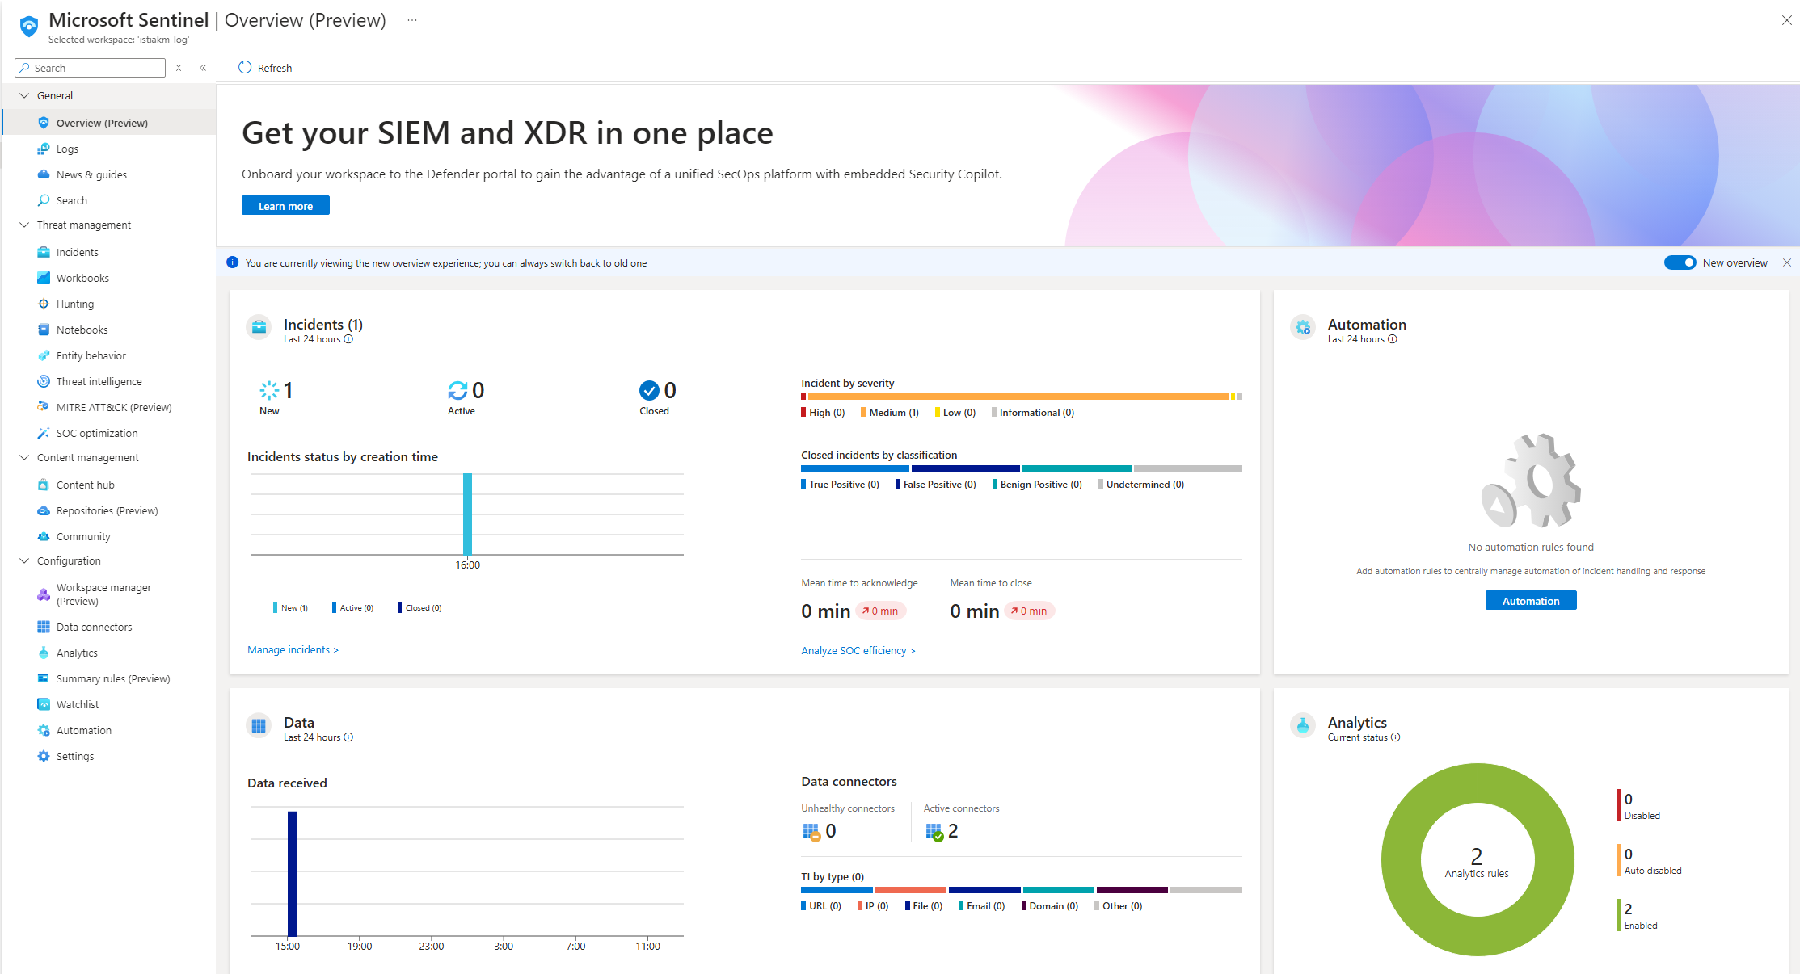Image resolution: width=1800 pixels, height=974 pixels.
Task: Click the Automation gears icon in the sidebar
Action: (x=44, y=730)
